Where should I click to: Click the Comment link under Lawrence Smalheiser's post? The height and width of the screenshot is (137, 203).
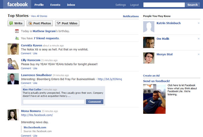[x=26, y=83]
